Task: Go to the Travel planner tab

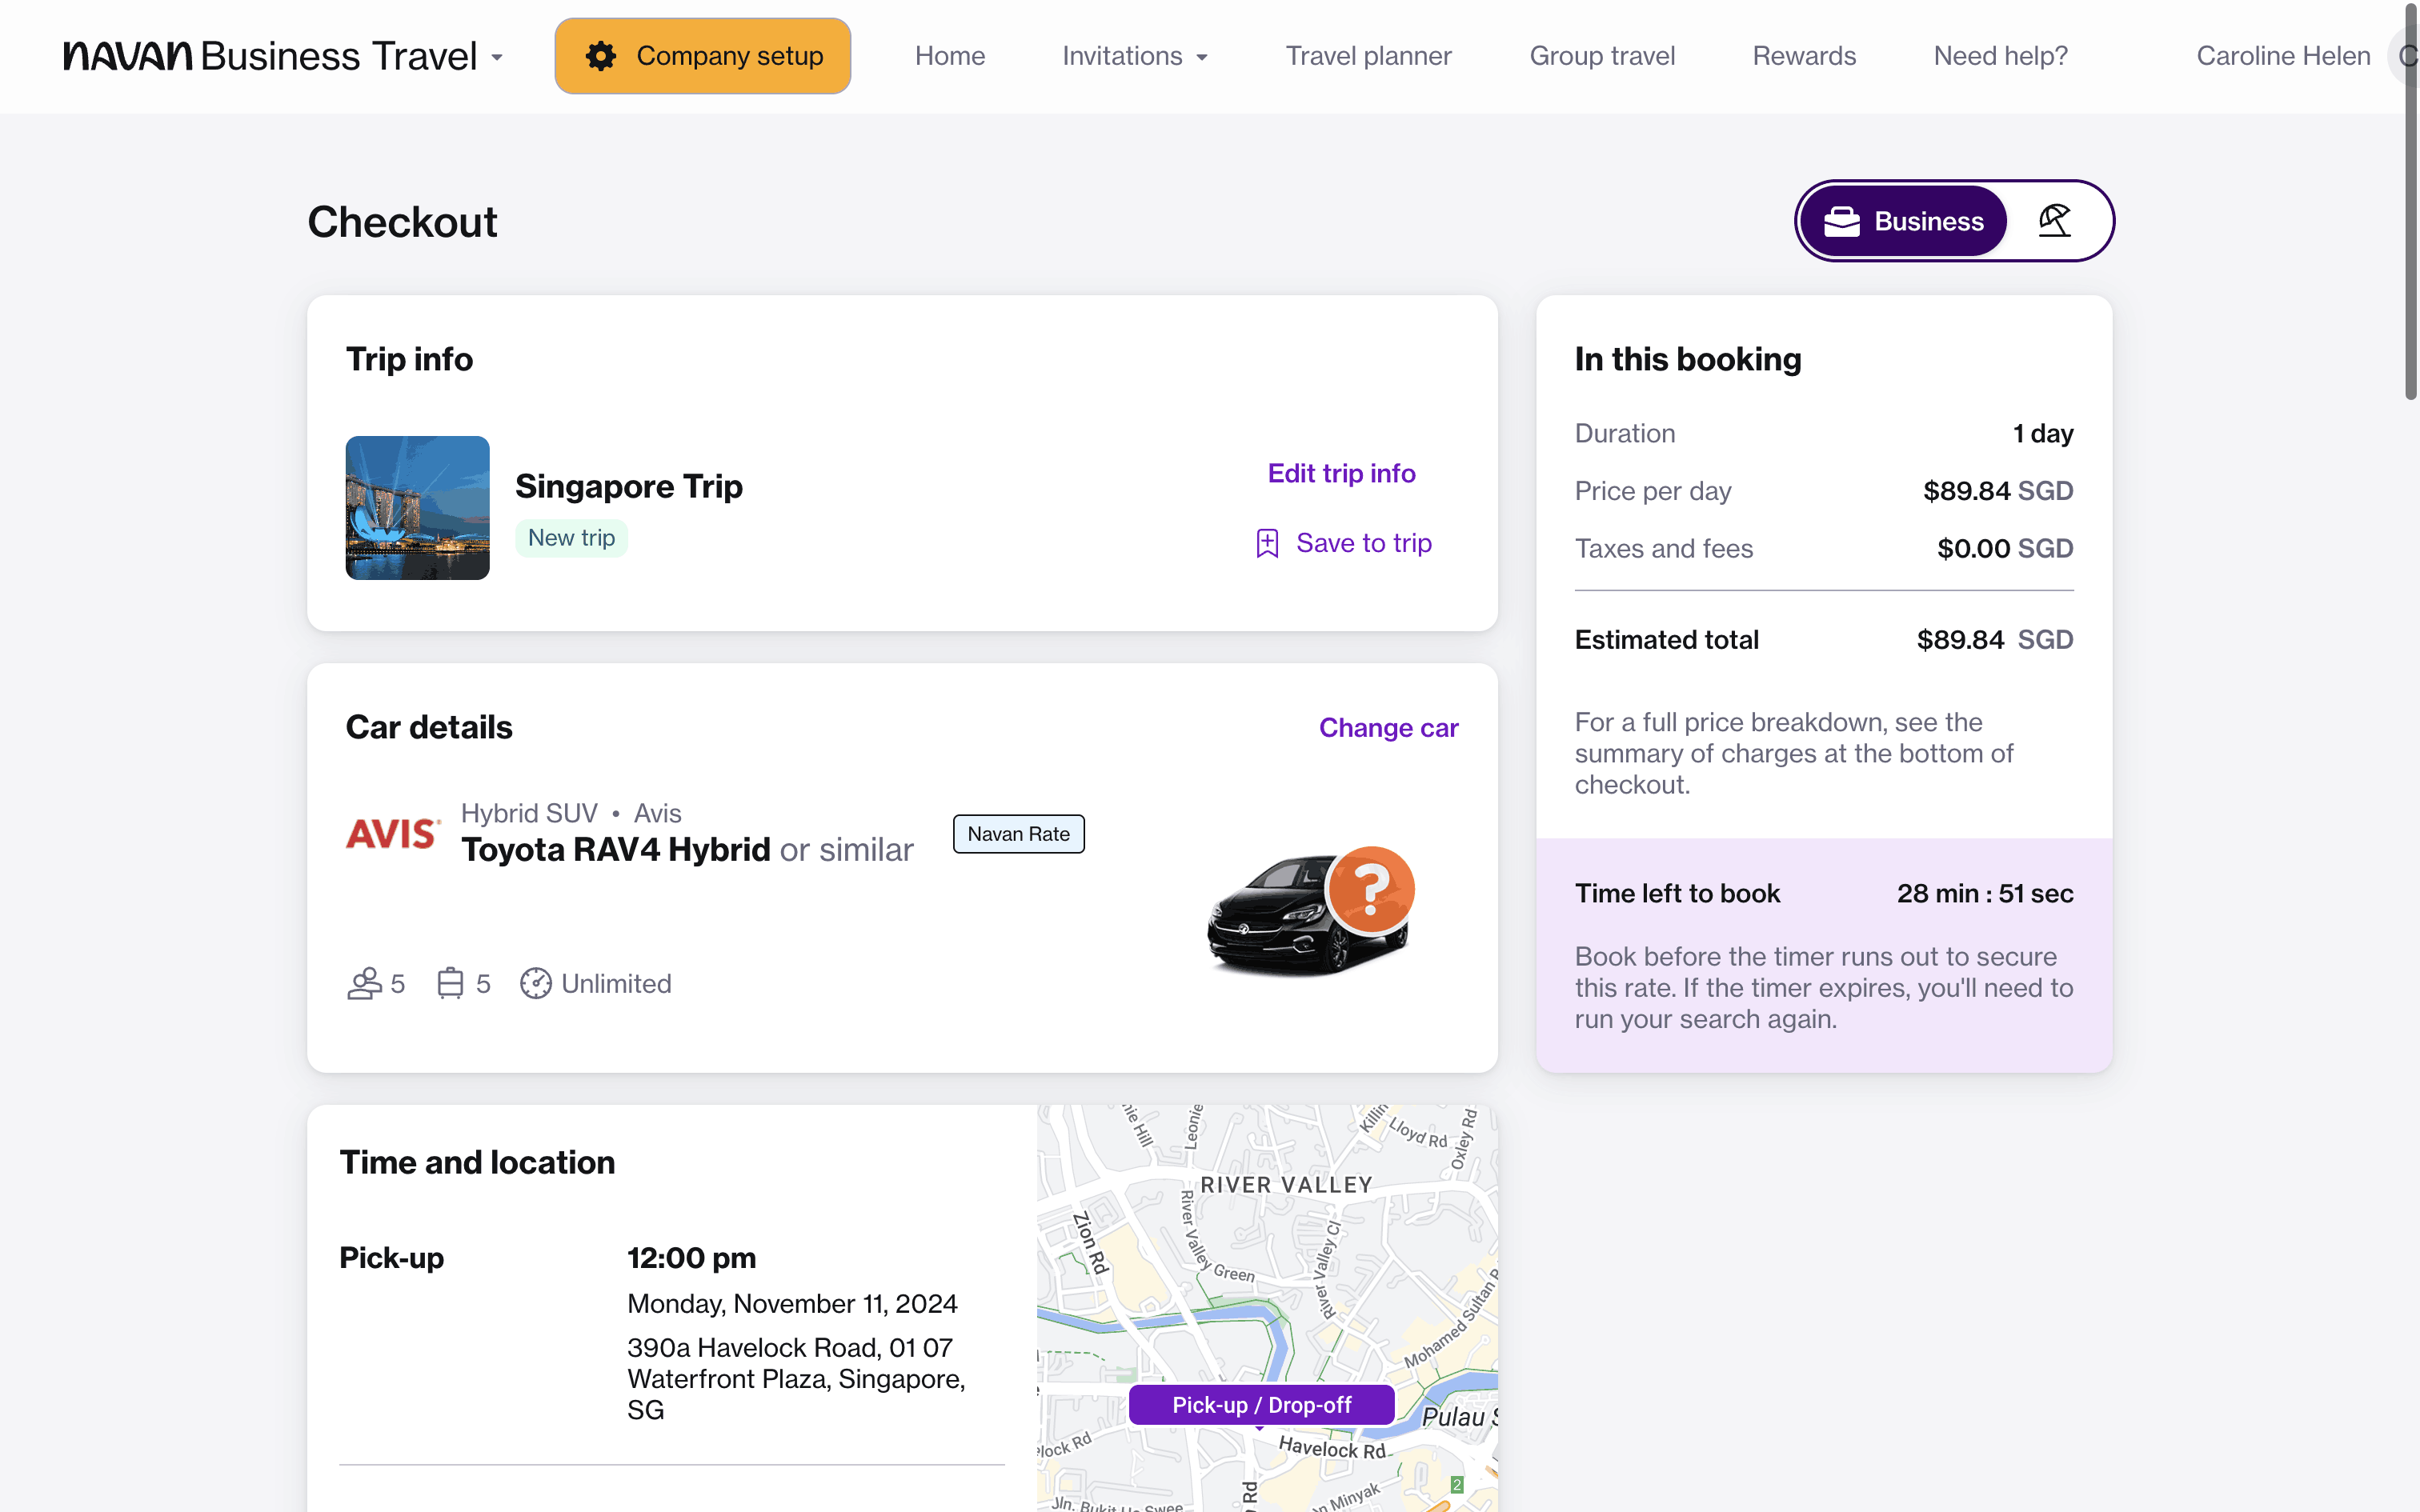Action: pos(1368,56)
